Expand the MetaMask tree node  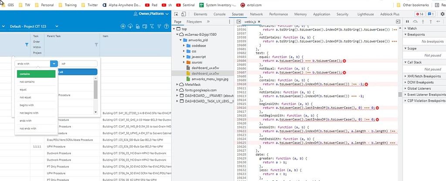tap(178, 84)
